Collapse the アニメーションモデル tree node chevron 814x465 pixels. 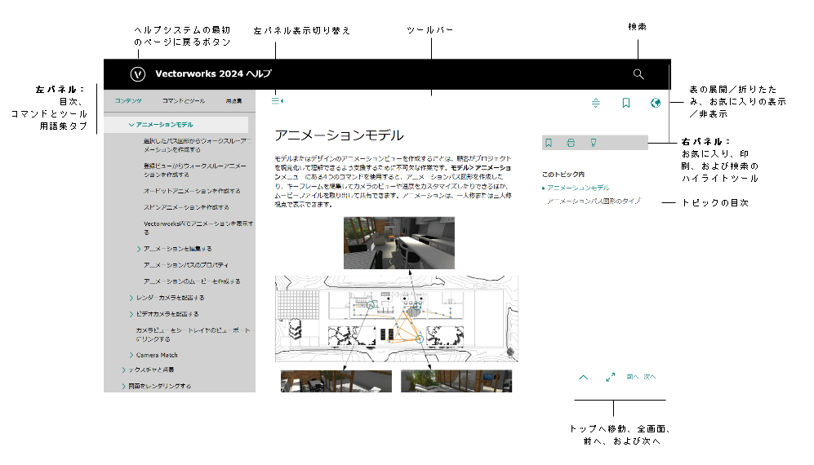[x=131, y=125]
